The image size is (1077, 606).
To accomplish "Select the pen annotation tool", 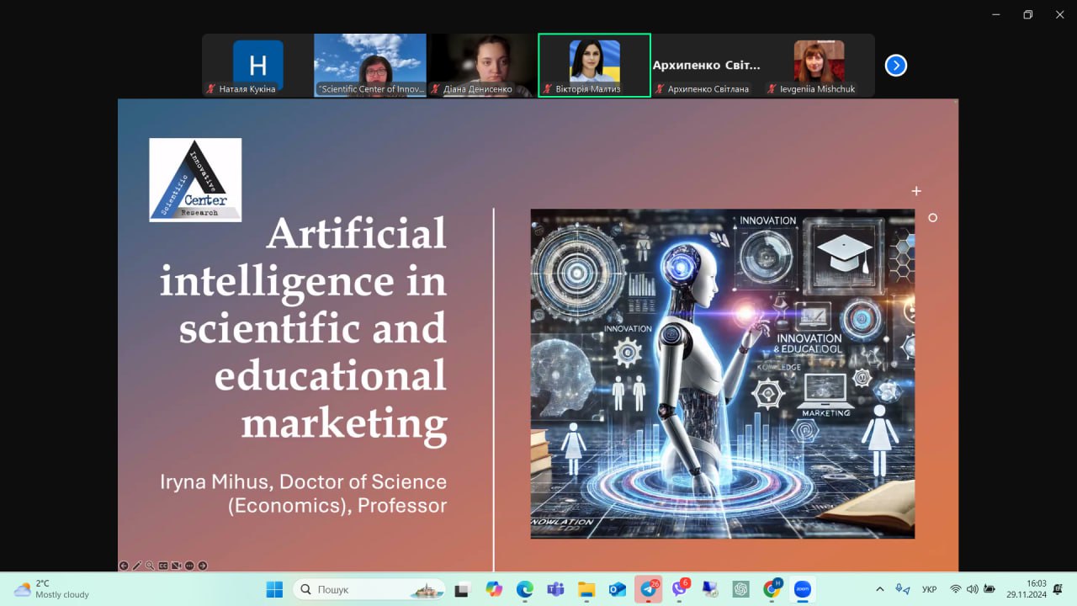I will pyautogui.click(x=137, y=566).
